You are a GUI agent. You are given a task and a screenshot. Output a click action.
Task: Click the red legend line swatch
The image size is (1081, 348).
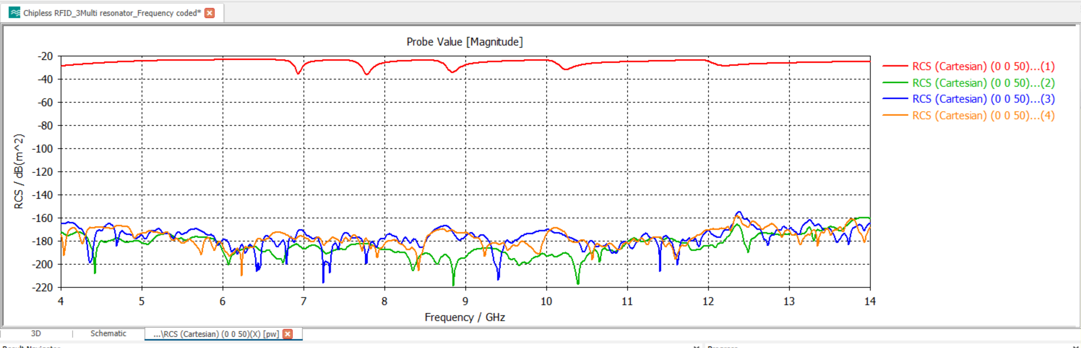pos(895,67)
